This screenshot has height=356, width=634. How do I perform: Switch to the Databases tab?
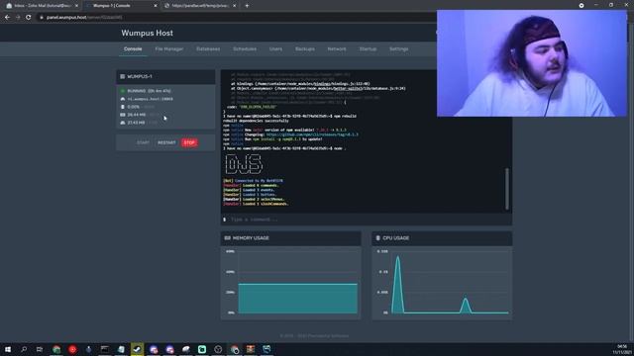click(208, 48)
